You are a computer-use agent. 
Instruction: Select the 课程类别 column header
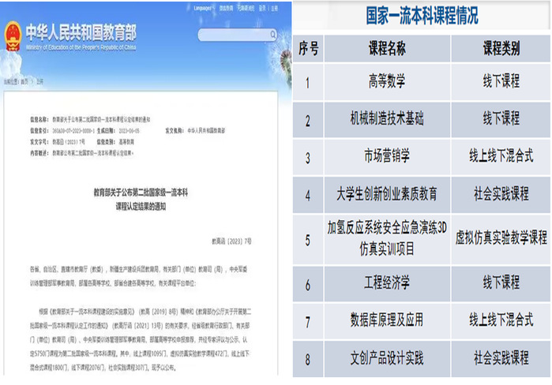(501, 48)
